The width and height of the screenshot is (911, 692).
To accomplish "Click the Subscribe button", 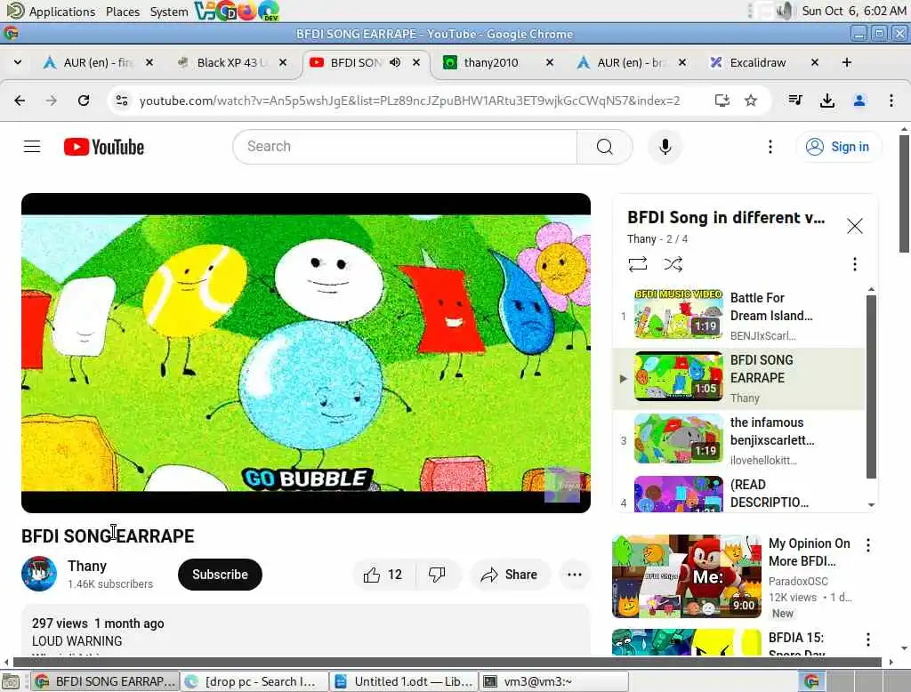I will coord(220,575).
